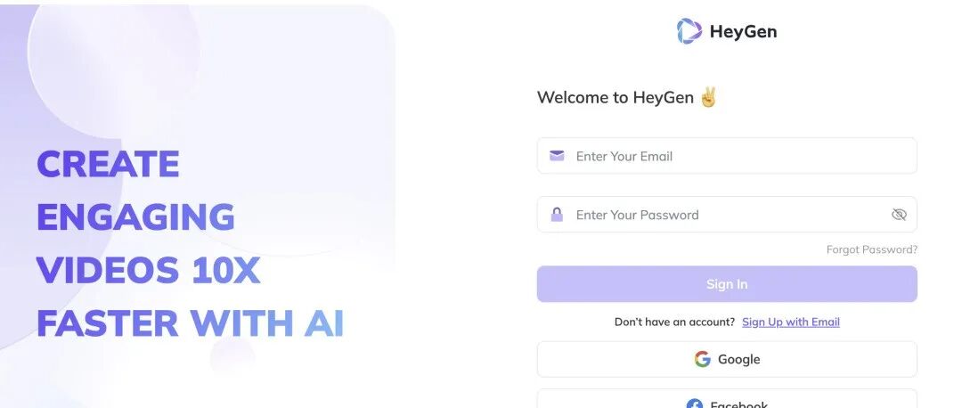Image resolution: width=962 pixels, height=408 pixels.
Task: Toggle password visibility eye icon
Action: tap(899, 215)
